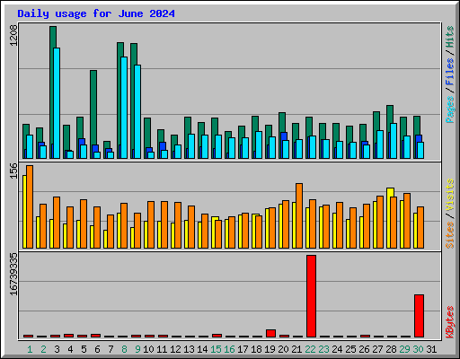The height and width of the screenshot is (359, 460).
Task: Click the red KBytes bar for day 30
Action: pos(419,316)
